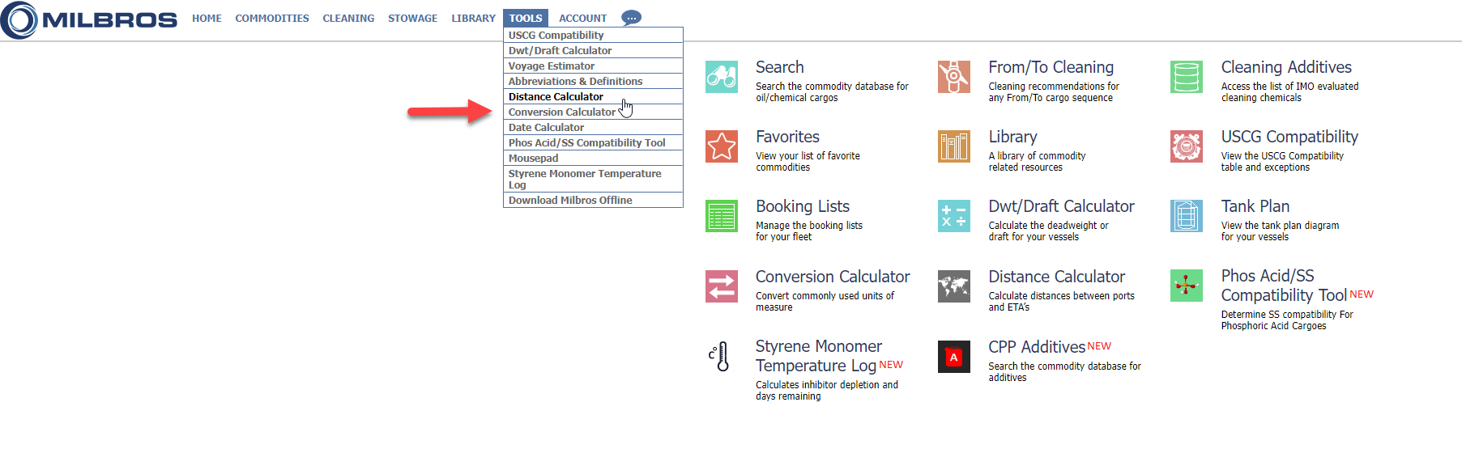The width and height of the screenshot is (1462, 453).
Task: Click the Styrene Monomer thermometer icon
Action: (x=720, y=356)
